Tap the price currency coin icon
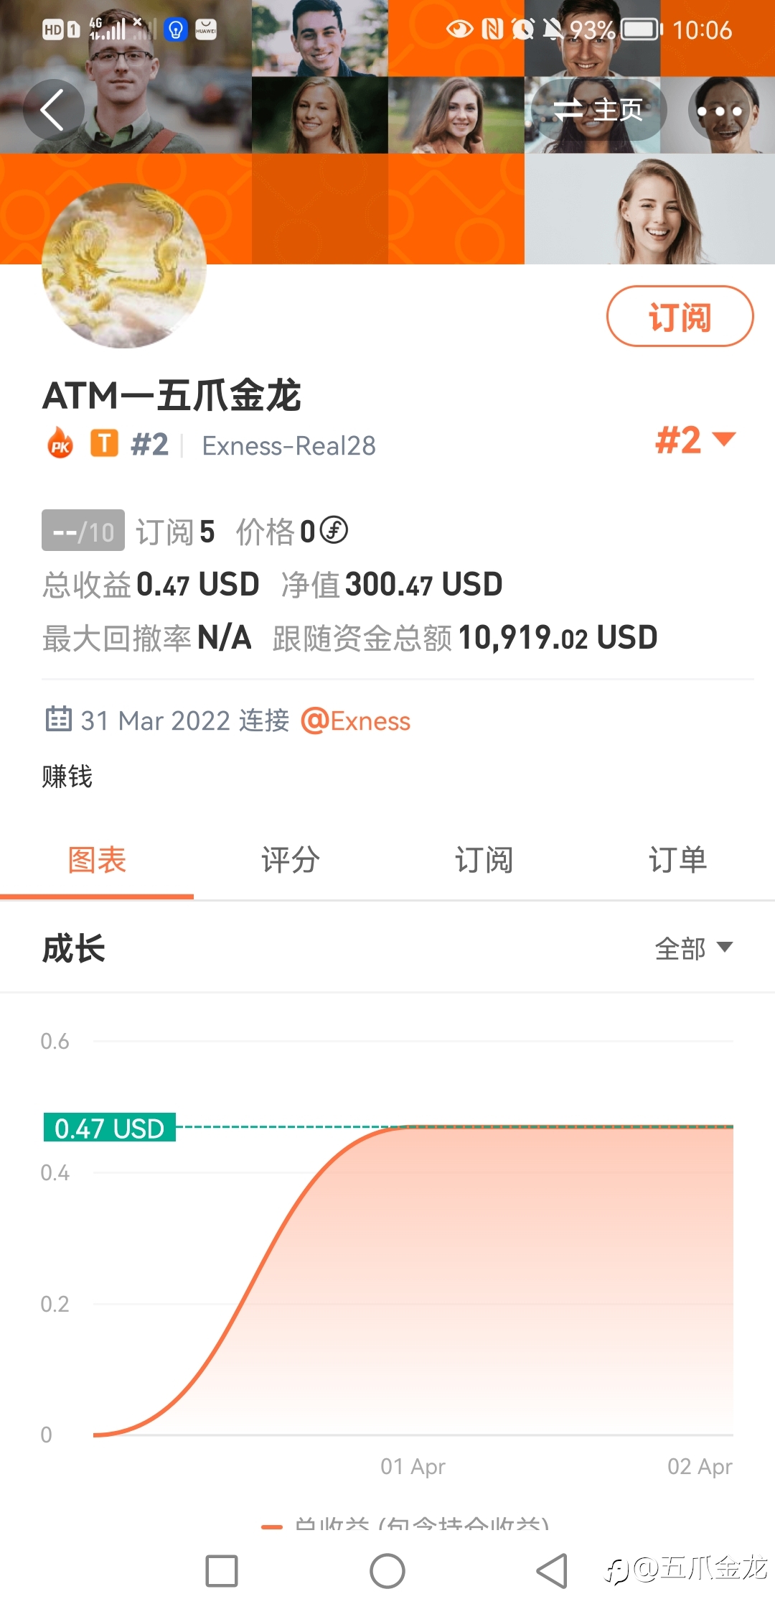This screenshot has width=775, height=1612. pyautogui.click(x=334, y=531)
